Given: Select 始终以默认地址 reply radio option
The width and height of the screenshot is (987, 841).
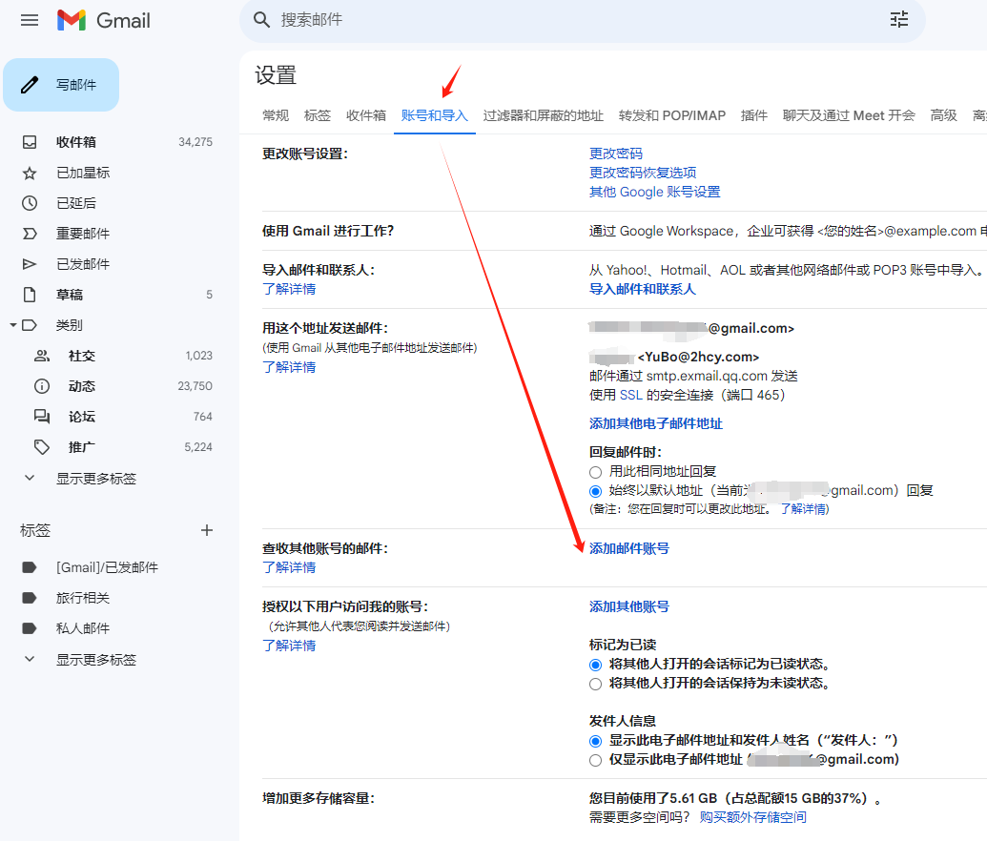Looking at the screenshot, I should click(x=595, y=491).
